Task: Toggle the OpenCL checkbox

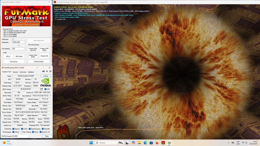Action: click(13, 129)
